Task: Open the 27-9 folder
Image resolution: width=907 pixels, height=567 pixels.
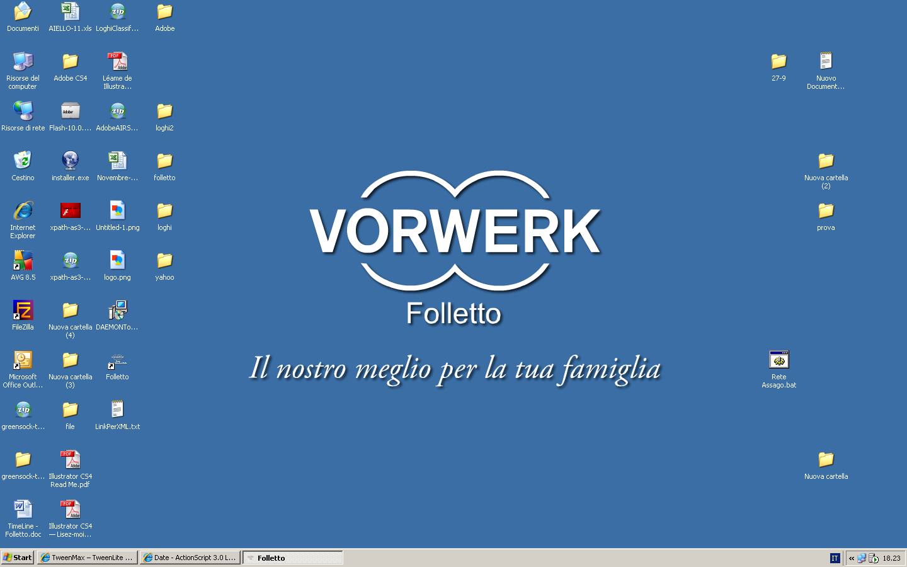Action: (x=779, y=61)
